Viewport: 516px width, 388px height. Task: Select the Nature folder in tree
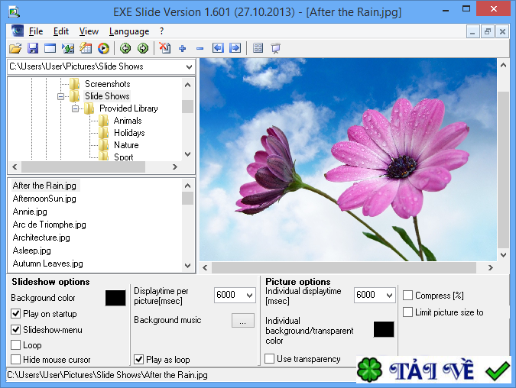point(126,145)
